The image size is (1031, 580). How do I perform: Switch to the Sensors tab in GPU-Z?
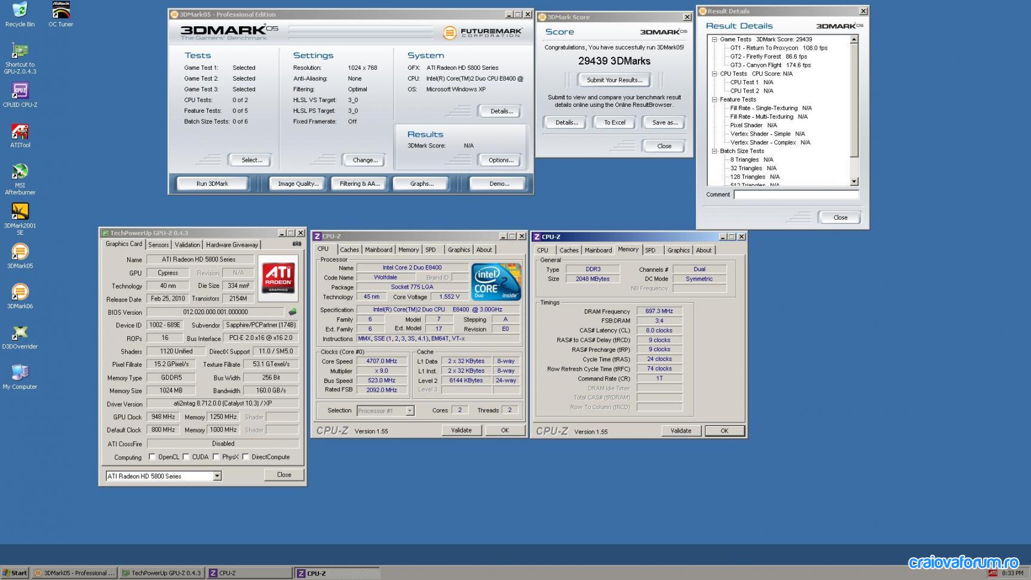pos(158,245)
